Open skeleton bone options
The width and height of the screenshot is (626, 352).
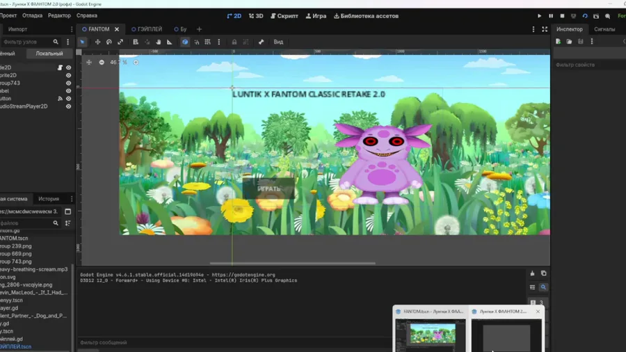(x=261, y=42)
